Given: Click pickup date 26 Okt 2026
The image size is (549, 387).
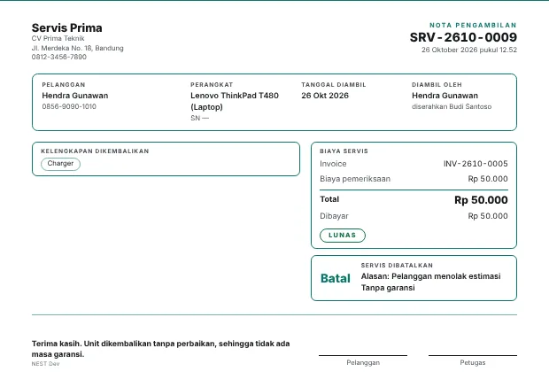Looking at the screenshot, I should pos(325,96).
